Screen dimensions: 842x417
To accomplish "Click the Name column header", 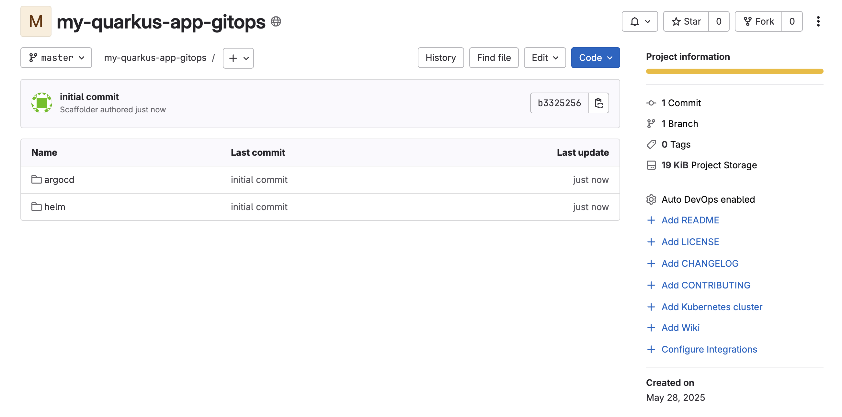I will click(x=44, y=152).
